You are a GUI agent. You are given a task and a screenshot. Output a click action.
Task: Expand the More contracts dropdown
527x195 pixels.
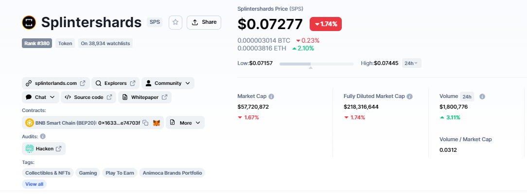click(x=185, y=123)
